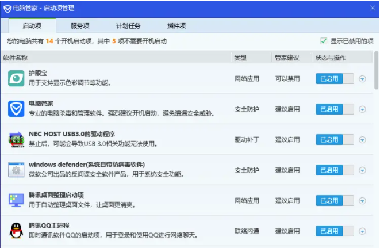The image size is (380, 248).
Task: Click the vertical scrollbar thumb
Action: (376, 70)
